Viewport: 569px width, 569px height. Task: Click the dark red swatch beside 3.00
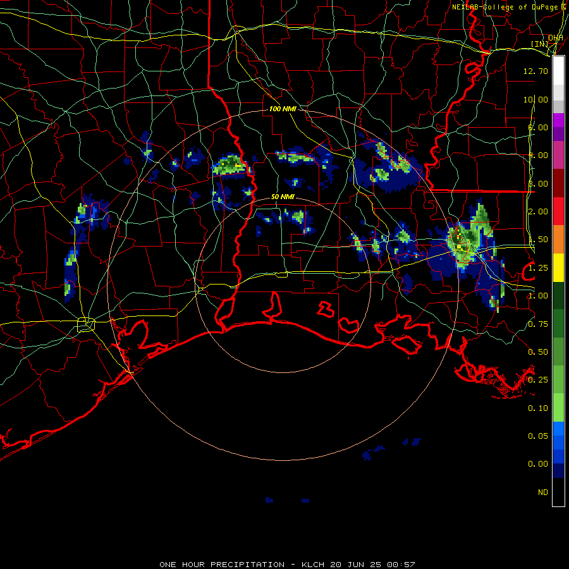[558, 183]
